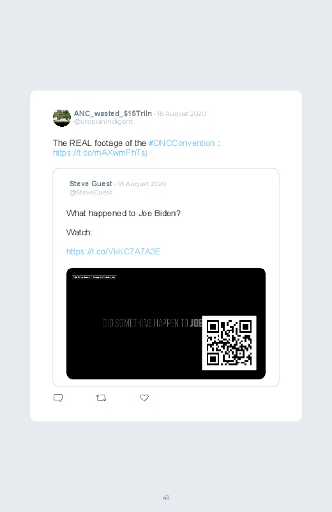
Task: Click the retweet arrows icon
Action: pyautogui.click(x=101, y=398)
